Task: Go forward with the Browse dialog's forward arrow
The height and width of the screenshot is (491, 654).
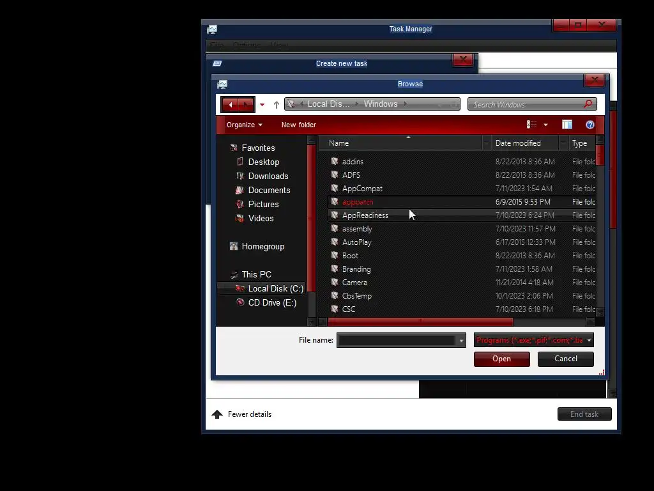Action: (246, 104)
